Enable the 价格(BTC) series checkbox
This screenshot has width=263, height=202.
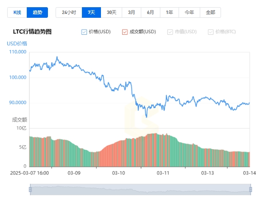211,32
